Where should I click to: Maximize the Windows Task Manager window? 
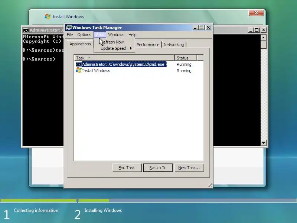tap(202, 28)
